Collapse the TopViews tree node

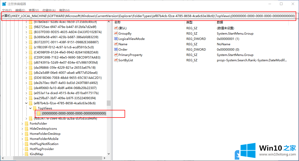31,108
